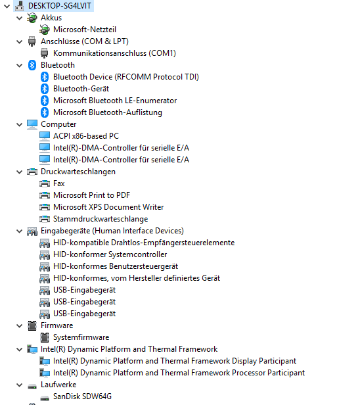Select Microsoft Bluetooth LE-Enumerator entry
The height and width of the screenshot is (405, 337).
point(115,101)
